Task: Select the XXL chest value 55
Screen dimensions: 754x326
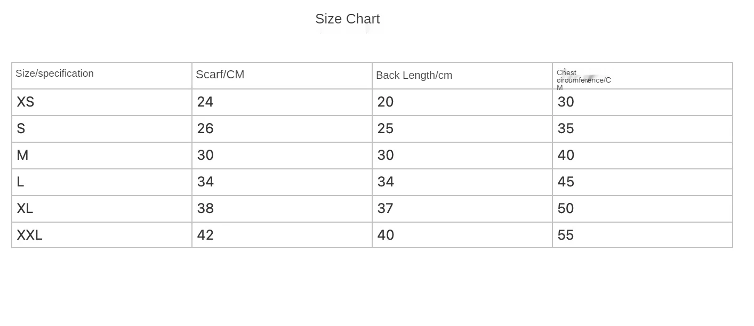Action: tap(566, 235)
